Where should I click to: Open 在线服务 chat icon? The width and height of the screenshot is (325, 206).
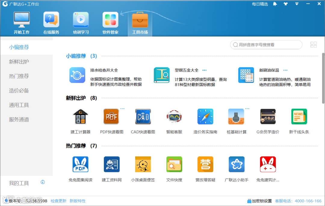pos(51,20)
